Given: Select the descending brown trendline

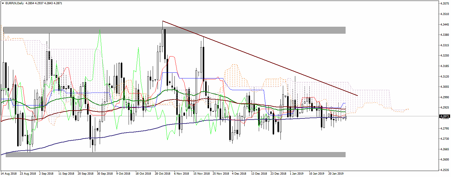Looking at the screenshot, I should pos(260,58).
